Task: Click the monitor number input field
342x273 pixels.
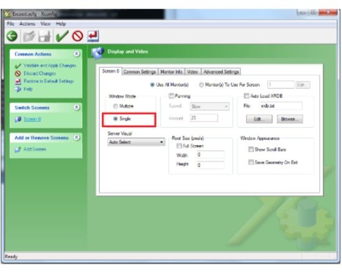Action: 281,85
